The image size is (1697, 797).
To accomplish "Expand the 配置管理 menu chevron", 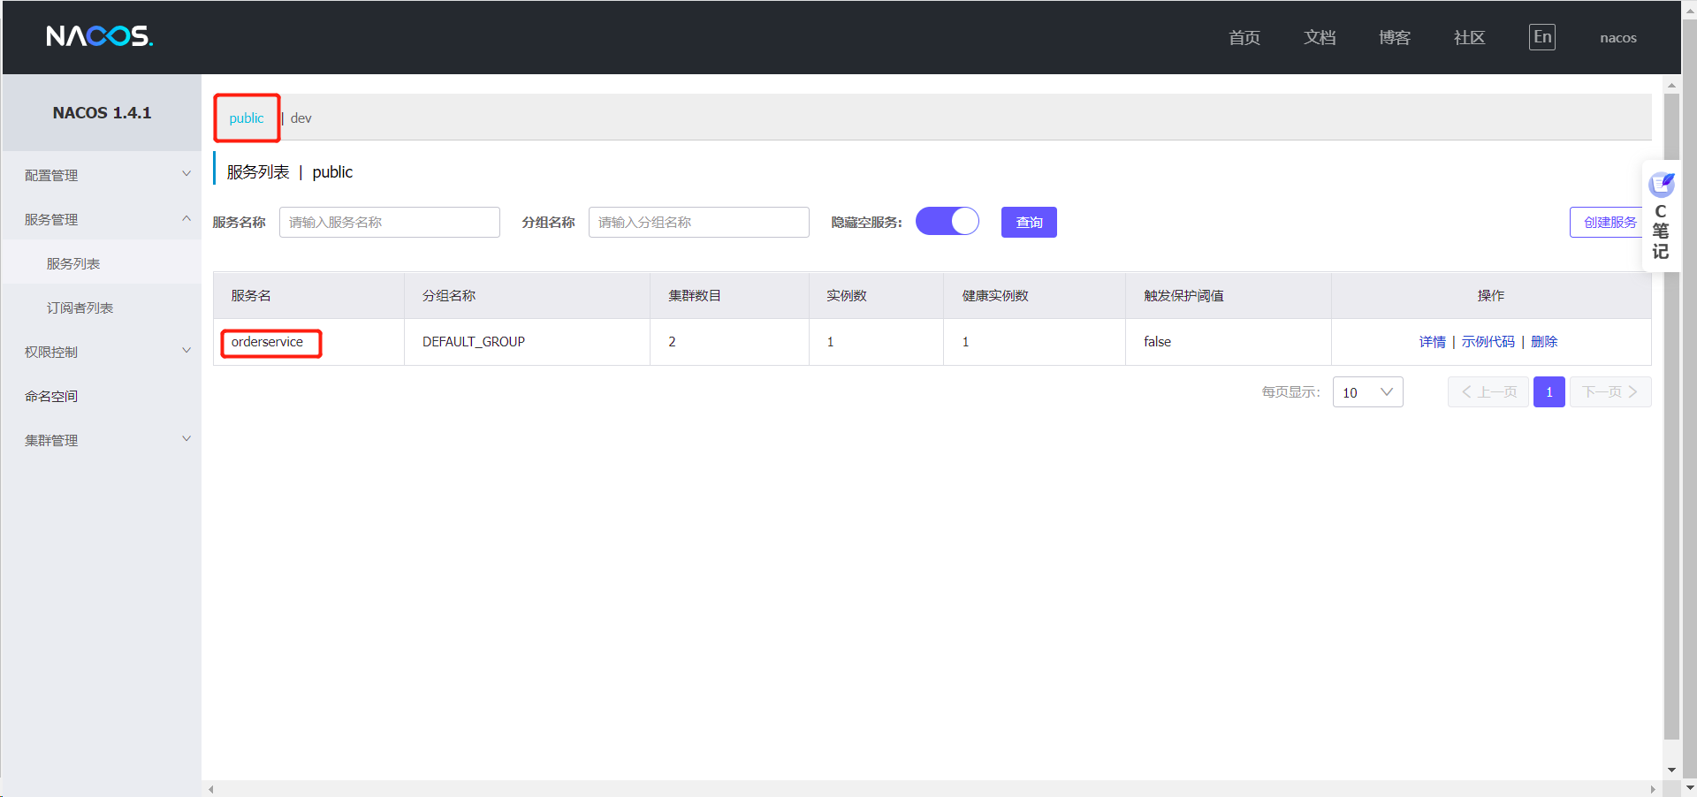I will [x=186, y=174].
